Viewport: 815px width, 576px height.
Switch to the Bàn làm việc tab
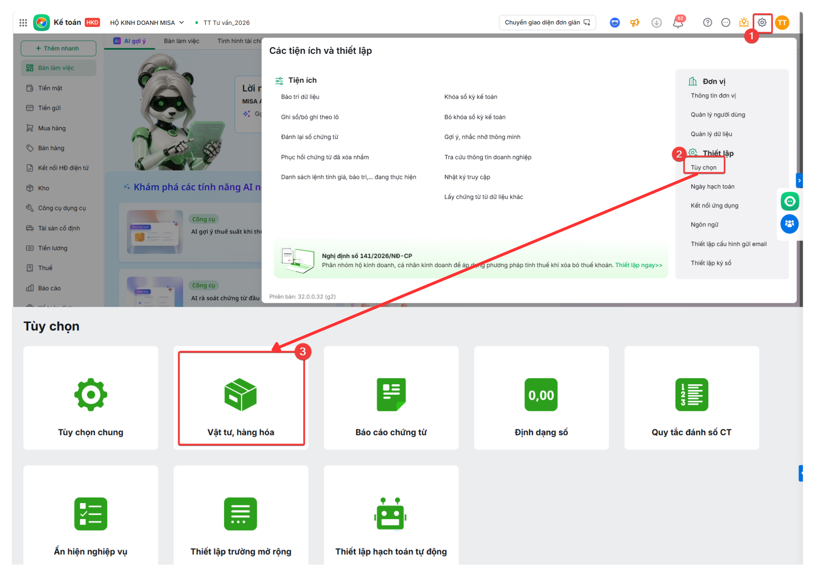point(182,41)
